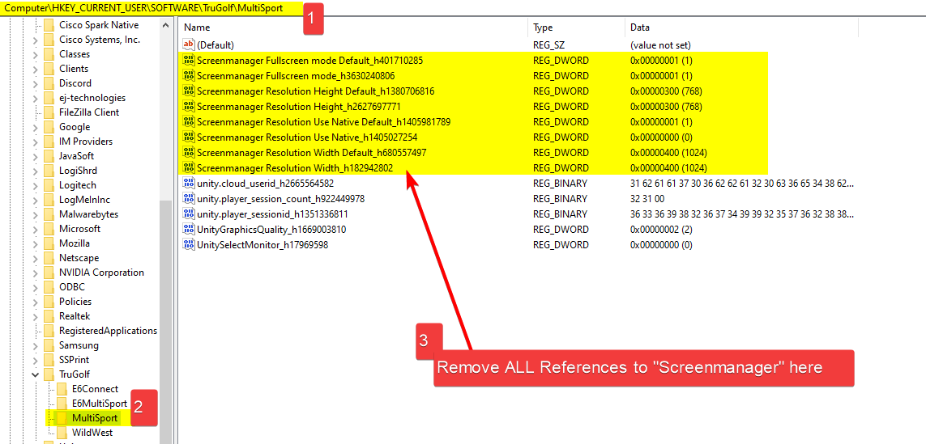Click the NVIDIA Corporation folder icon
This screenshot has width=926, height=444.
(49, 273)
